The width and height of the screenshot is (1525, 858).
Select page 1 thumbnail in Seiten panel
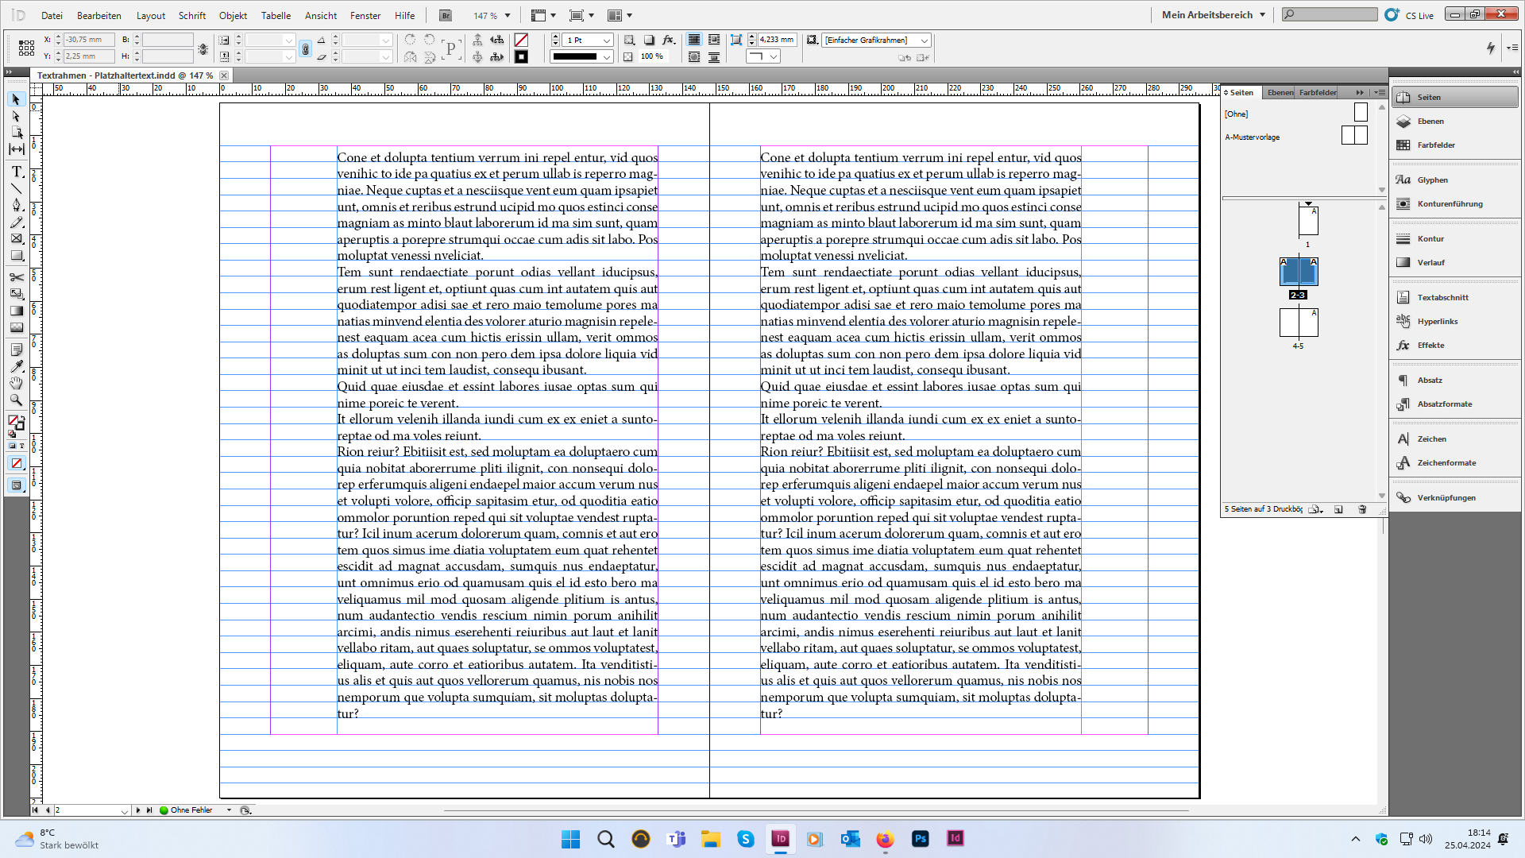tap(1308, 220)
